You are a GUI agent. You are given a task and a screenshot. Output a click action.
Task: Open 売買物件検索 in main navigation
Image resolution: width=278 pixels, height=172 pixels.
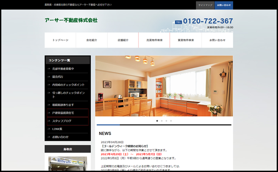point(154,40)
